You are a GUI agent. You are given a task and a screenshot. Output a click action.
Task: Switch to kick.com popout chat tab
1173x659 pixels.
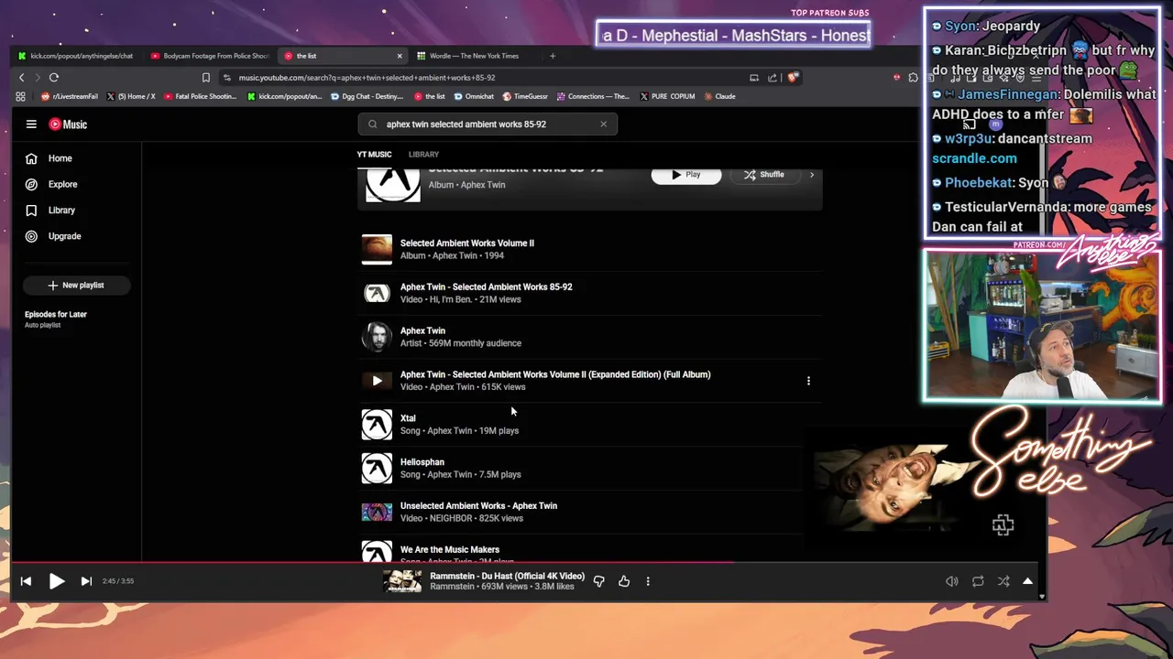point(76,56)
